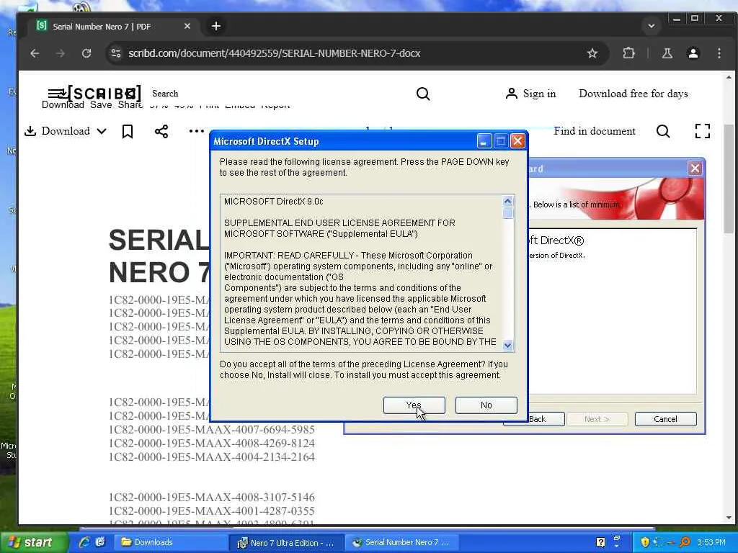Launch Internet Explorer from quick launch
Screen dimensions: 738x553
click(84, 542)
